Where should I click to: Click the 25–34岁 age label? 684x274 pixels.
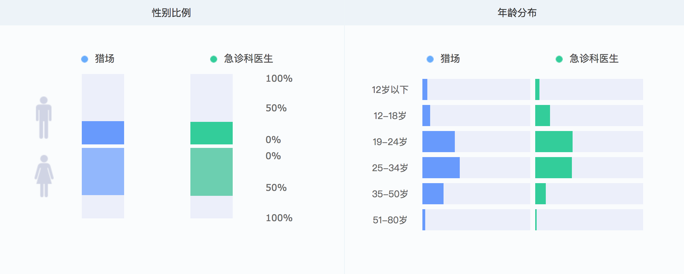pyautogui.click(x=390, y=168)
